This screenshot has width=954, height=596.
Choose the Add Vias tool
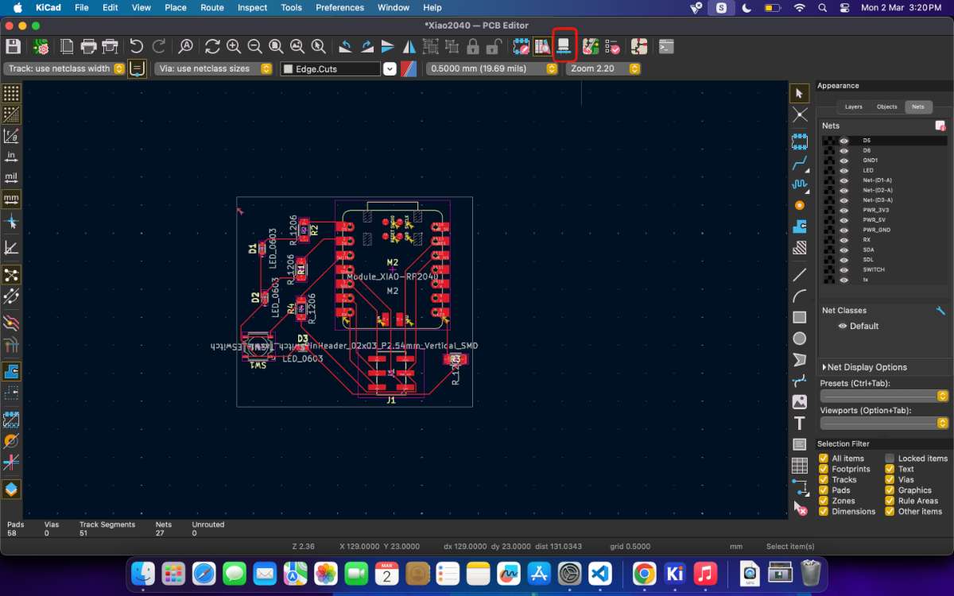tap(800, 205)
